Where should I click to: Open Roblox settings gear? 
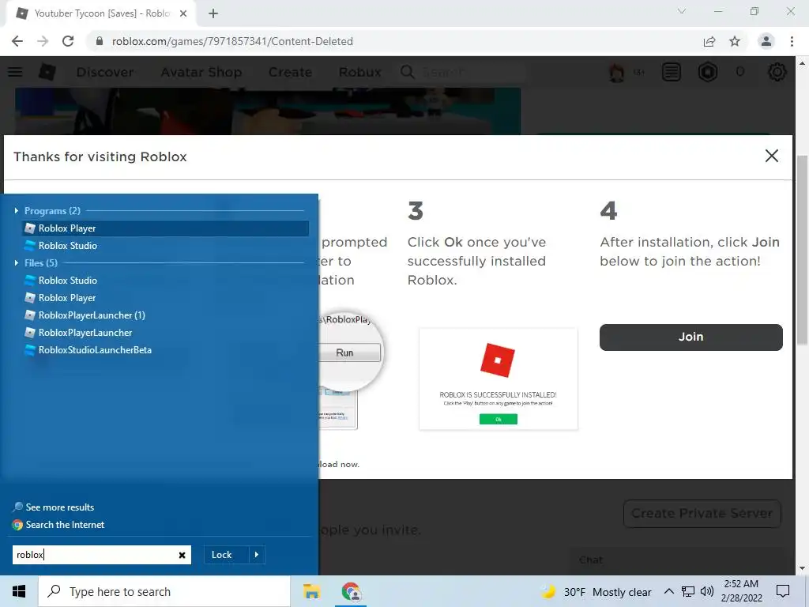coord(777,72)
